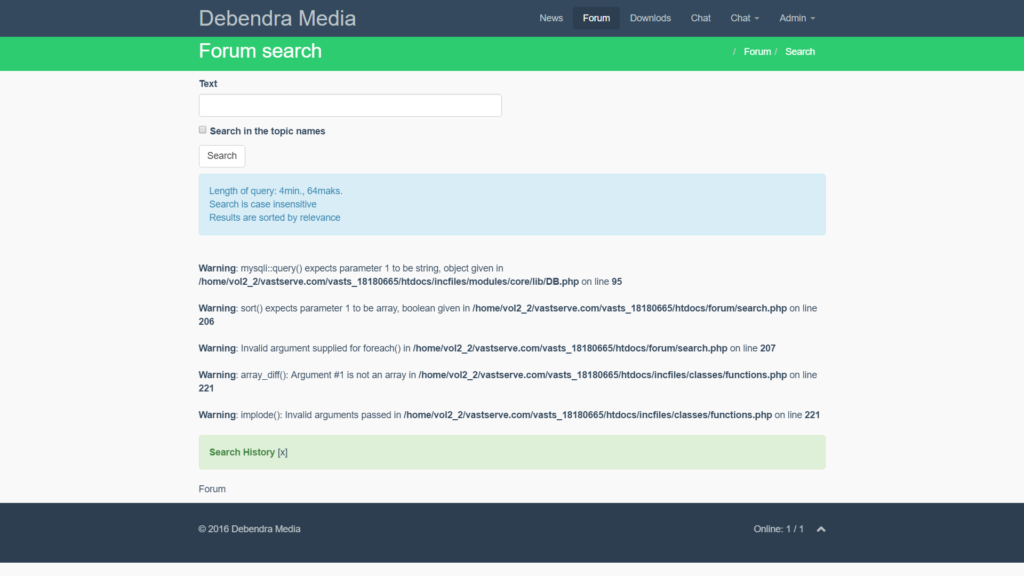Click the blue search tips info box

[512, 205]
